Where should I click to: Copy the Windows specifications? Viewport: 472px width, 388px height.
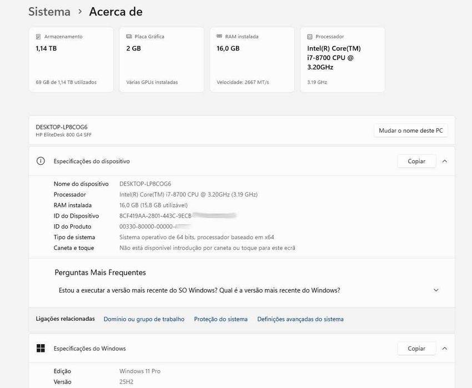(x=416, y=349)
